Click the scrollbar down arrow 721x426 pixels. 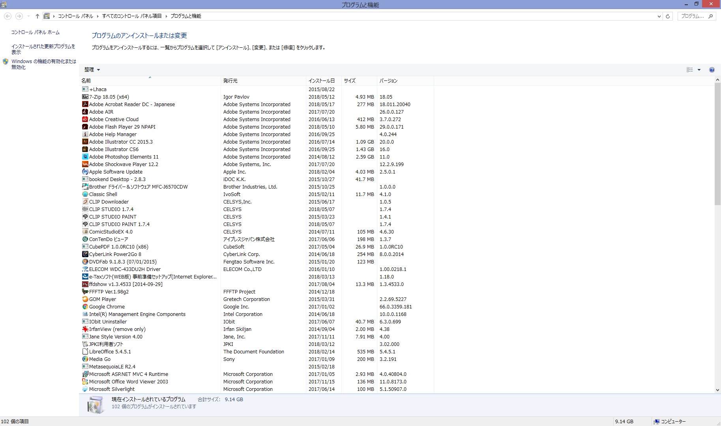(717, 390)
